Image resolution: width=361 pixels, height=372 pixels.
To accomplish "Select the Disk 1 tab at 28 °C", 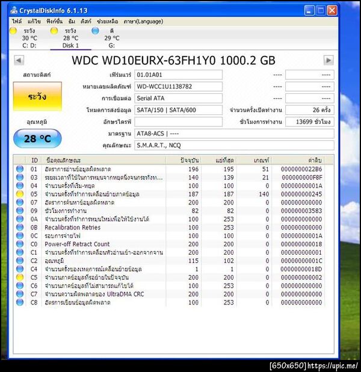I will pos(70,38).
